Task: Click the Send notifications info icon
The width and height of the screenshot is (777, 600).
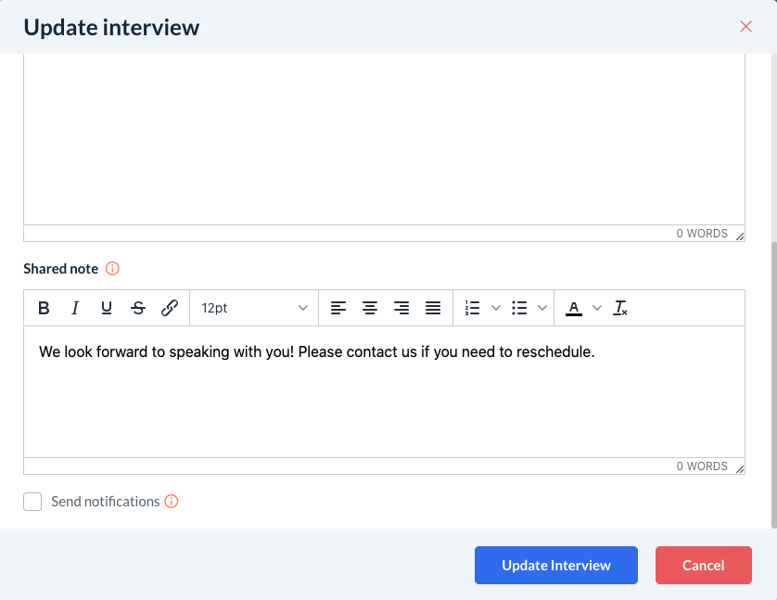Action: pos(172,502)
